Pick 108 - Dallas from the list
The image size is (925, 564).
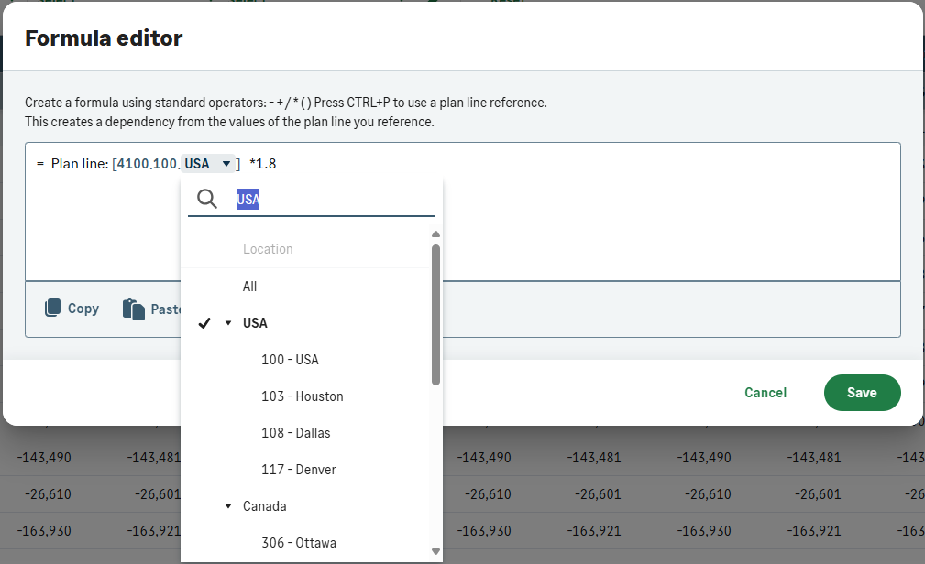(295, 433)
